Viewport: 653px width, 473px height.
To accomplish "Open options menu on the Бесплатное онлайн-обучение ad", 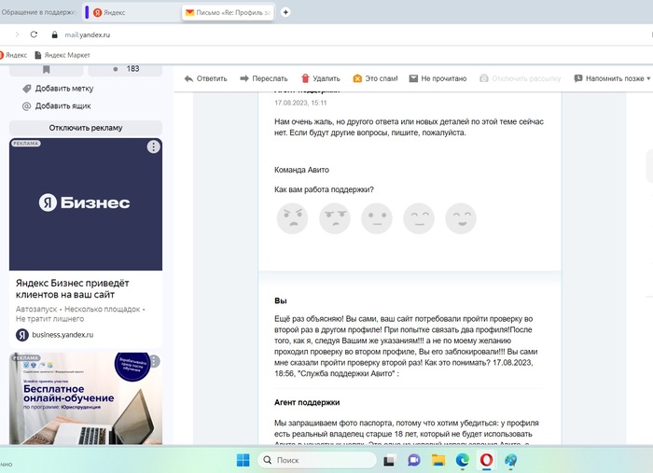I will click(x=154, y=361).
